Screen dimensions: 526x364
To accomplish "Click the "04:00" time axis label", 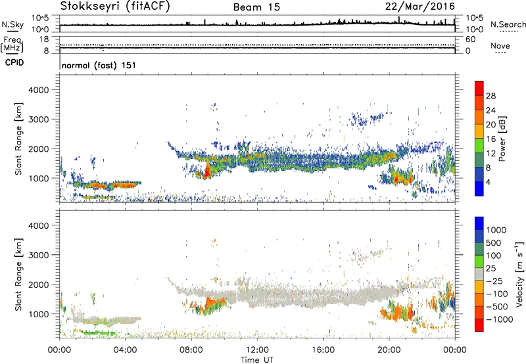I will 126,350.
